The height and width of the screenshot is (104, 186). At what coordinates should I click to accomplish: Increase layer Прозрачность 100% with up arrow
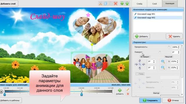click(179, 47)
